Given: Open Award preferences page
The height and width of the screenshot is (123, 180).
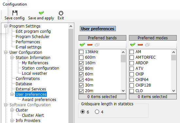Looking at the screenshot, I should point(39,100).
